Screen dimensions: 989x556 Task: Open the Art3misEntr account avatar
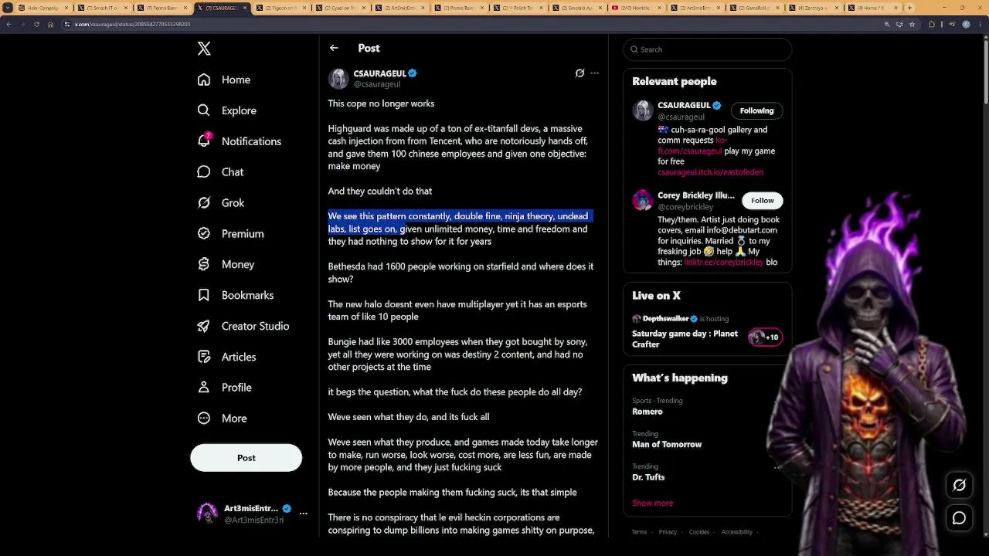click(x=207, y=514)
